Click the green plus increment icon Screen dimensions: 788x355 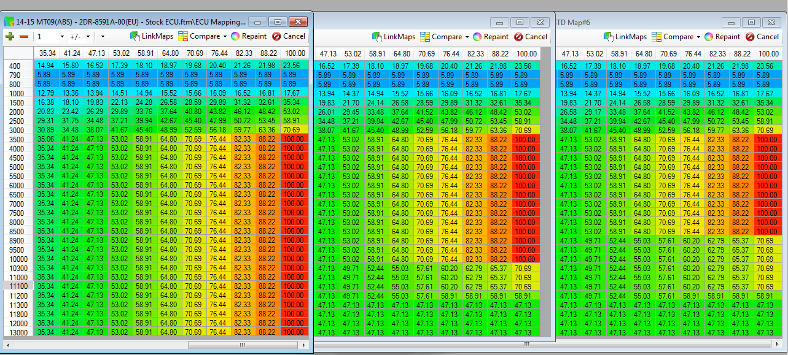click(x=9, y=37)
